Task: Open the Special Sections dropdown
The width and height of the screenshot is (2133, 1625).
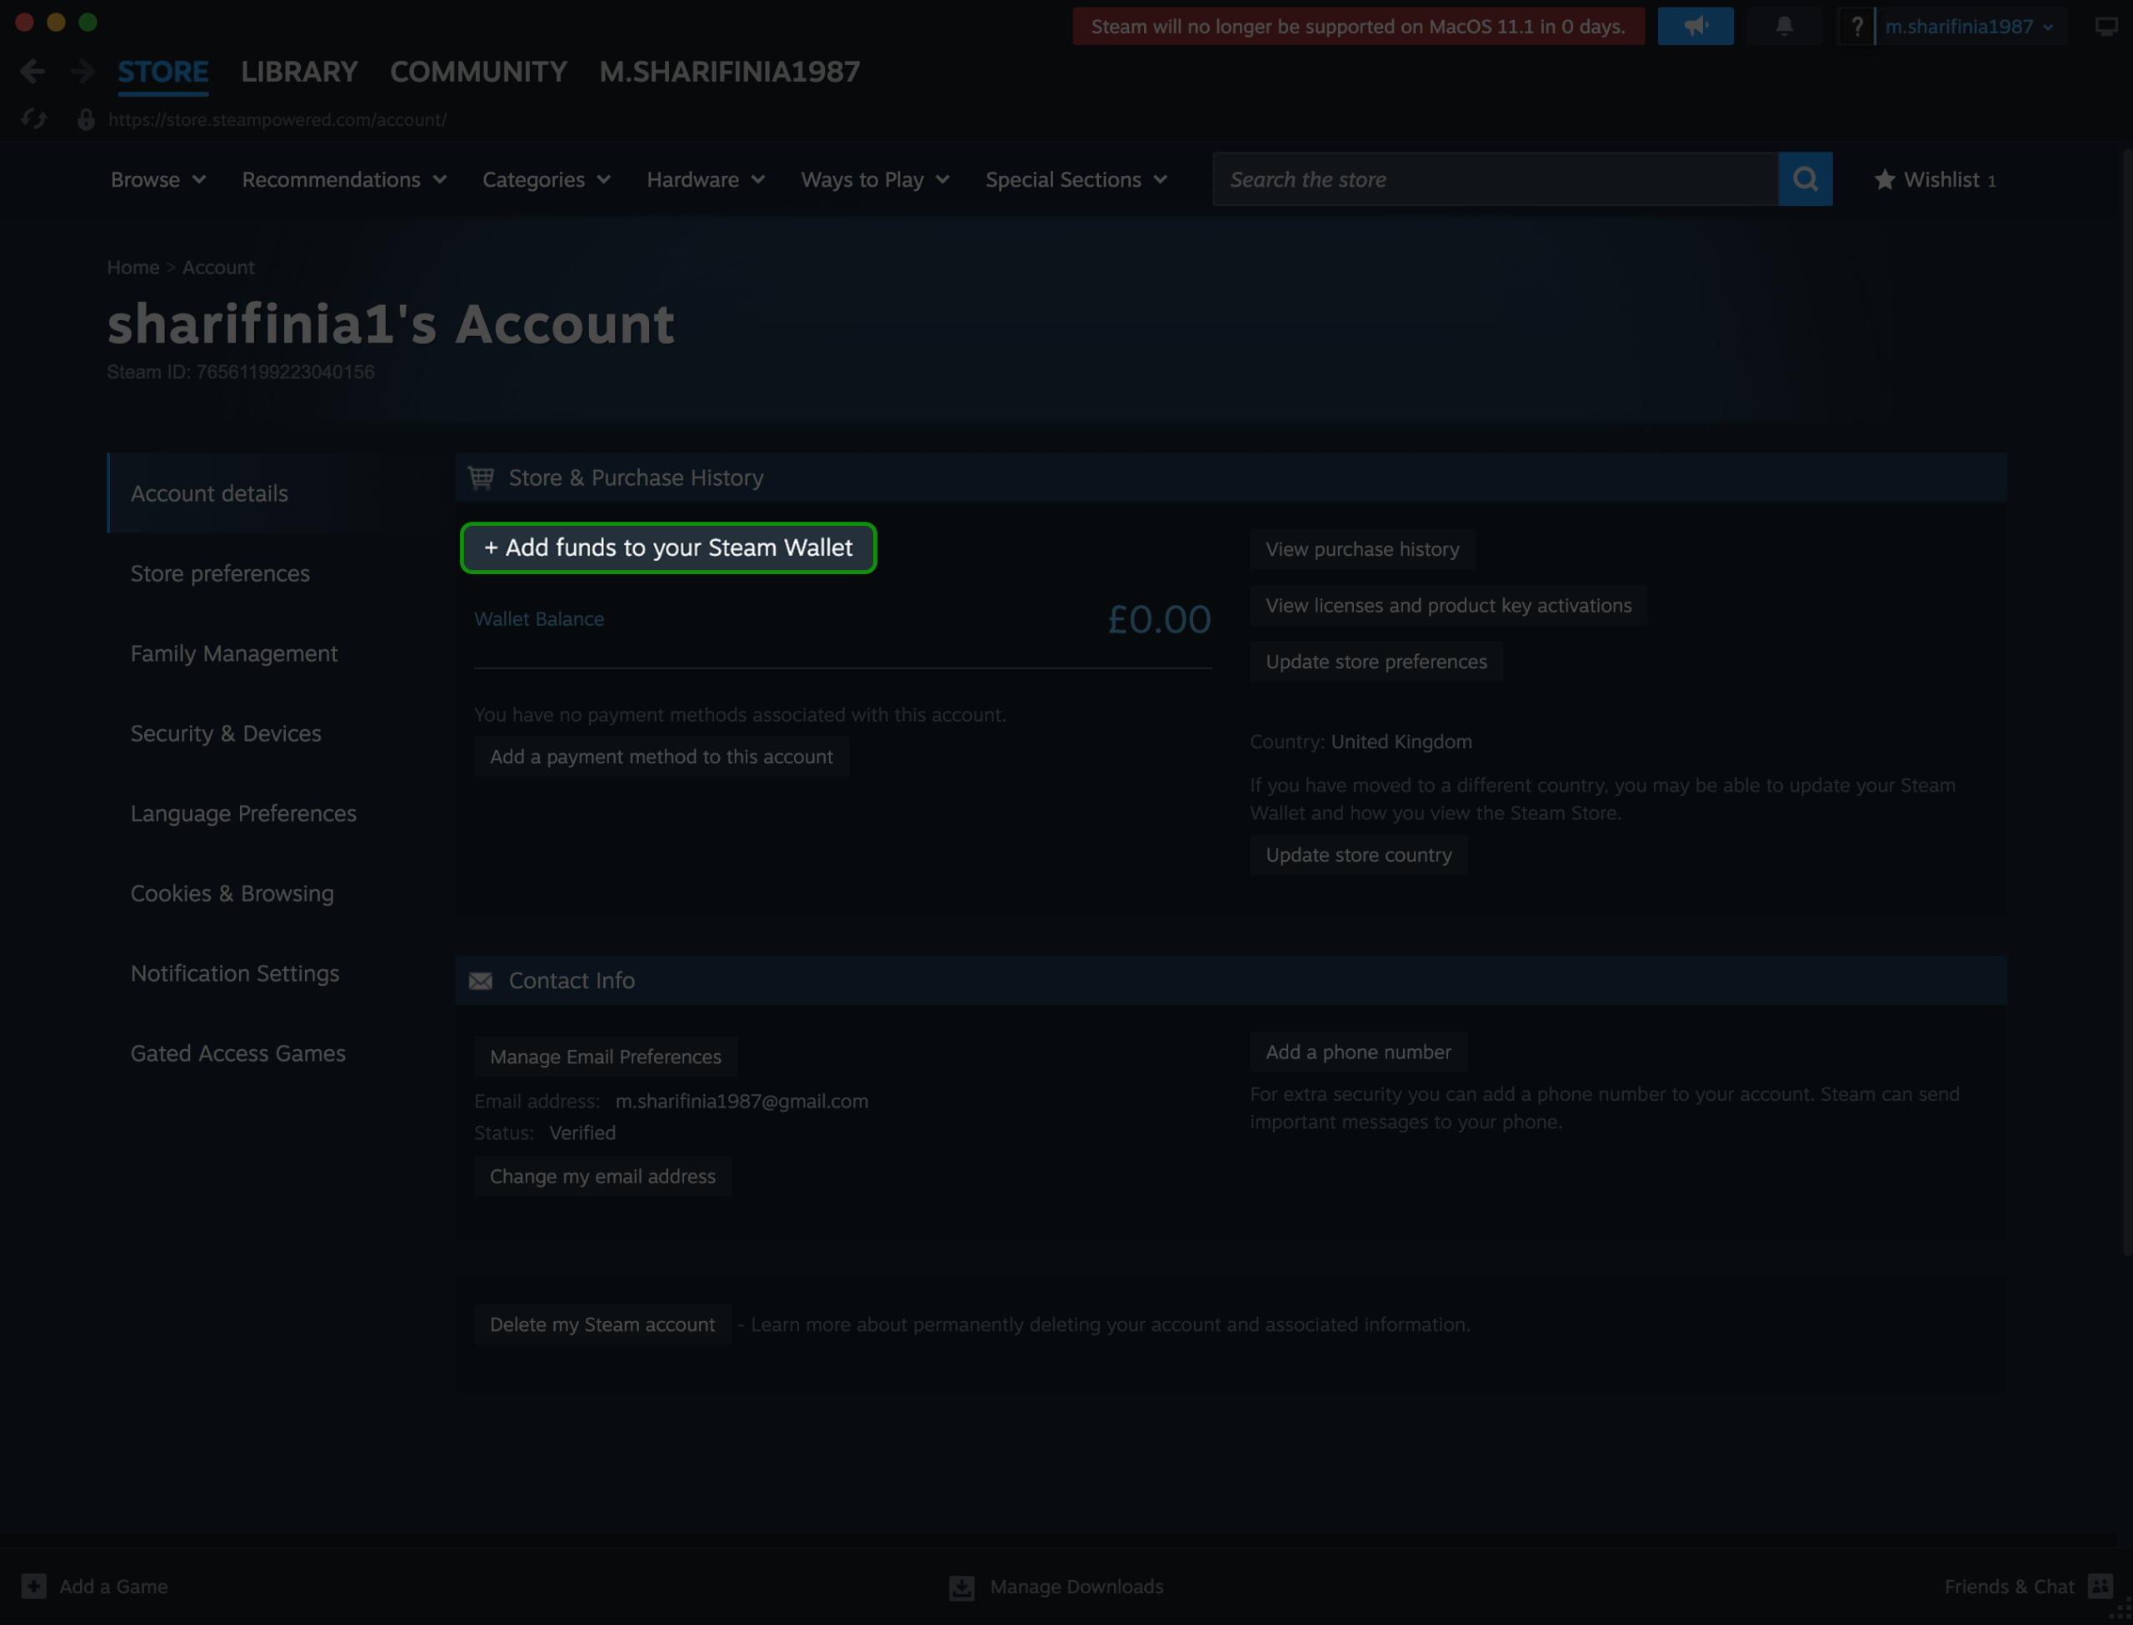Action: [x=1075, y=180]
